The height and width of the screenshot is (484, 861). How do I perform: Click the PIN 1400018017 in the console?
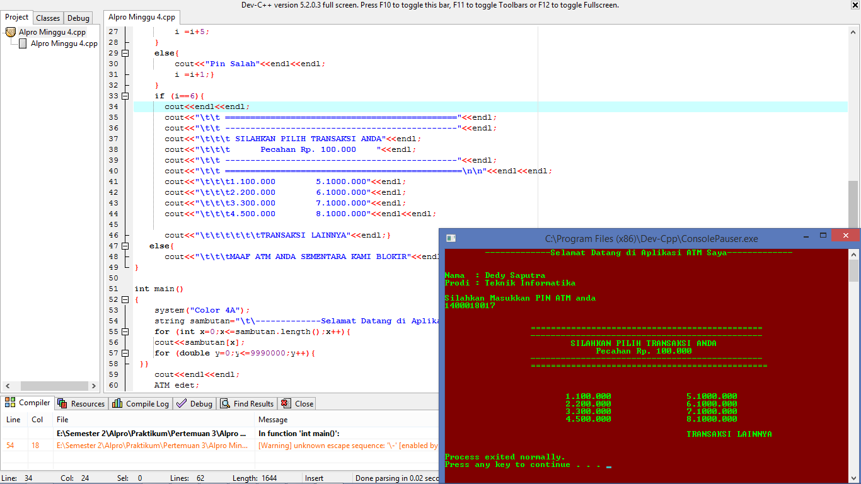pyautogui.click(x=470, y=306)
